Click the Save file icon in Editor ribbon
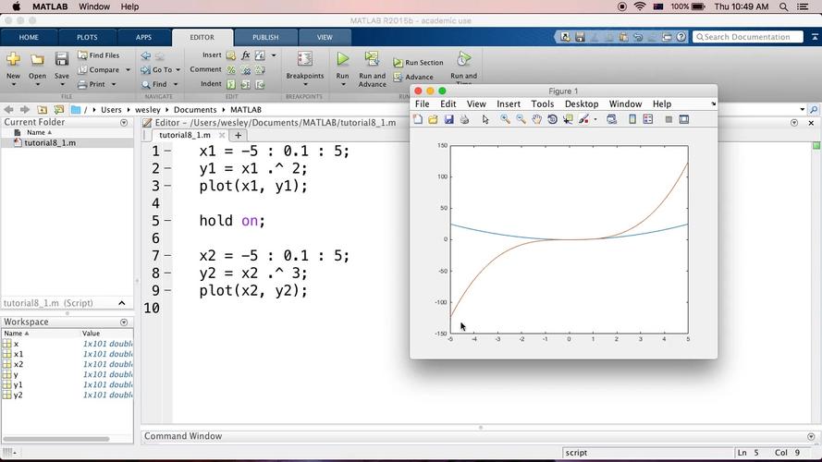Image resolution: width=822 pixels, height=462 pixels. coord(61,61)
